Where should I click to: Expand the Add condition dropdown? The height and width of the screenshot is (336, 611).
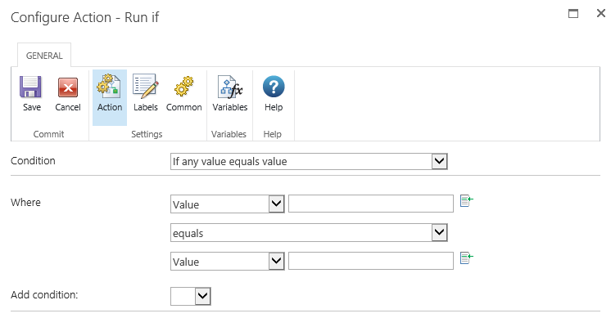[202, 296]
